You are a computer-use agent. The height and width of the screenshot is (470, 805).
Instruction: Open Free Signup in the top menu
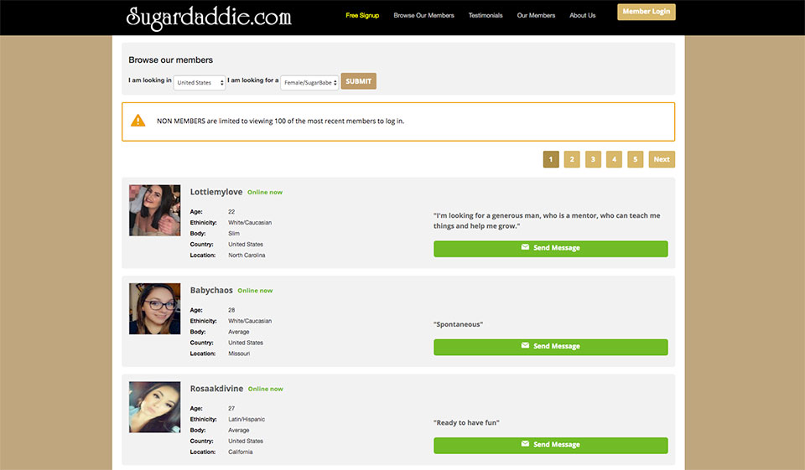coord(362,16)
